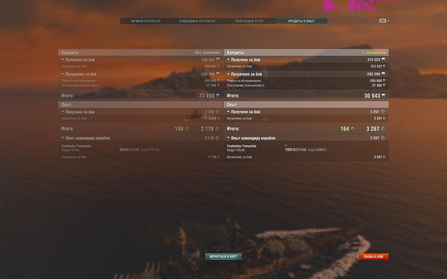
Task: Click the coin icon beside -73 498 total
Action: point(218,96)
